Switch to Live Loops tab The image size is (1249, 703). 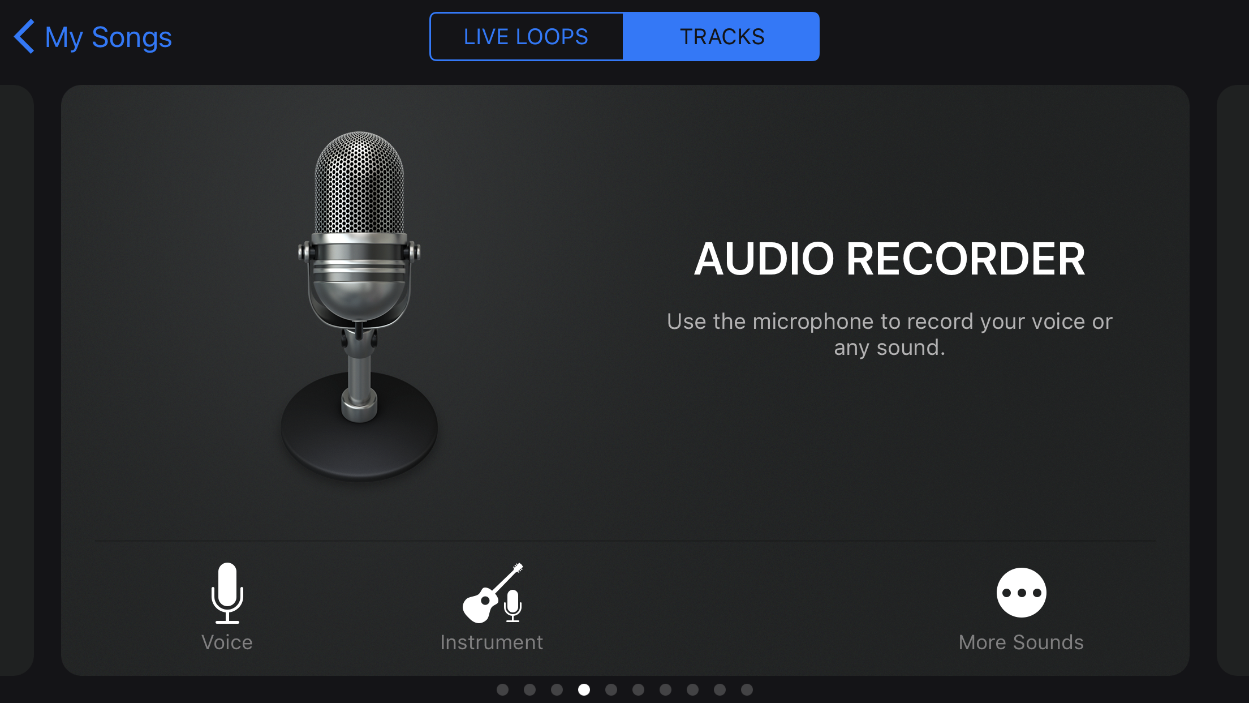point(526,37)
